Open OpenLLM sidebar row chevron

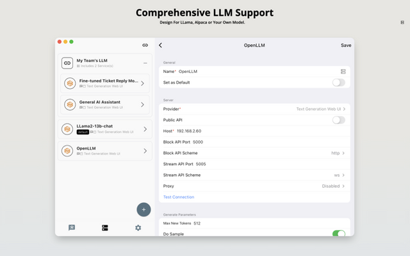tap(145, 151)
